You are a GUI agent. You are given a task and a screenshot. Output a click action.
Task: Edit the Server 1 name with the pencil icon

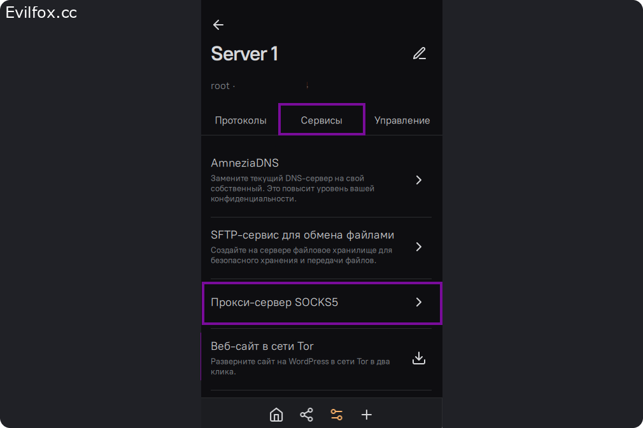(419, 53)
